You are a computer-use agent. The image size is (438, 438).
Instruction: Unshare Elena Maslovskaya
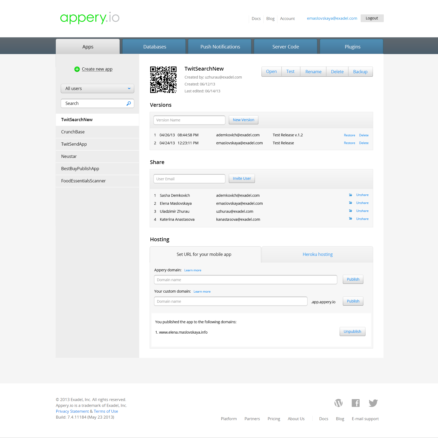click(362, 203)
